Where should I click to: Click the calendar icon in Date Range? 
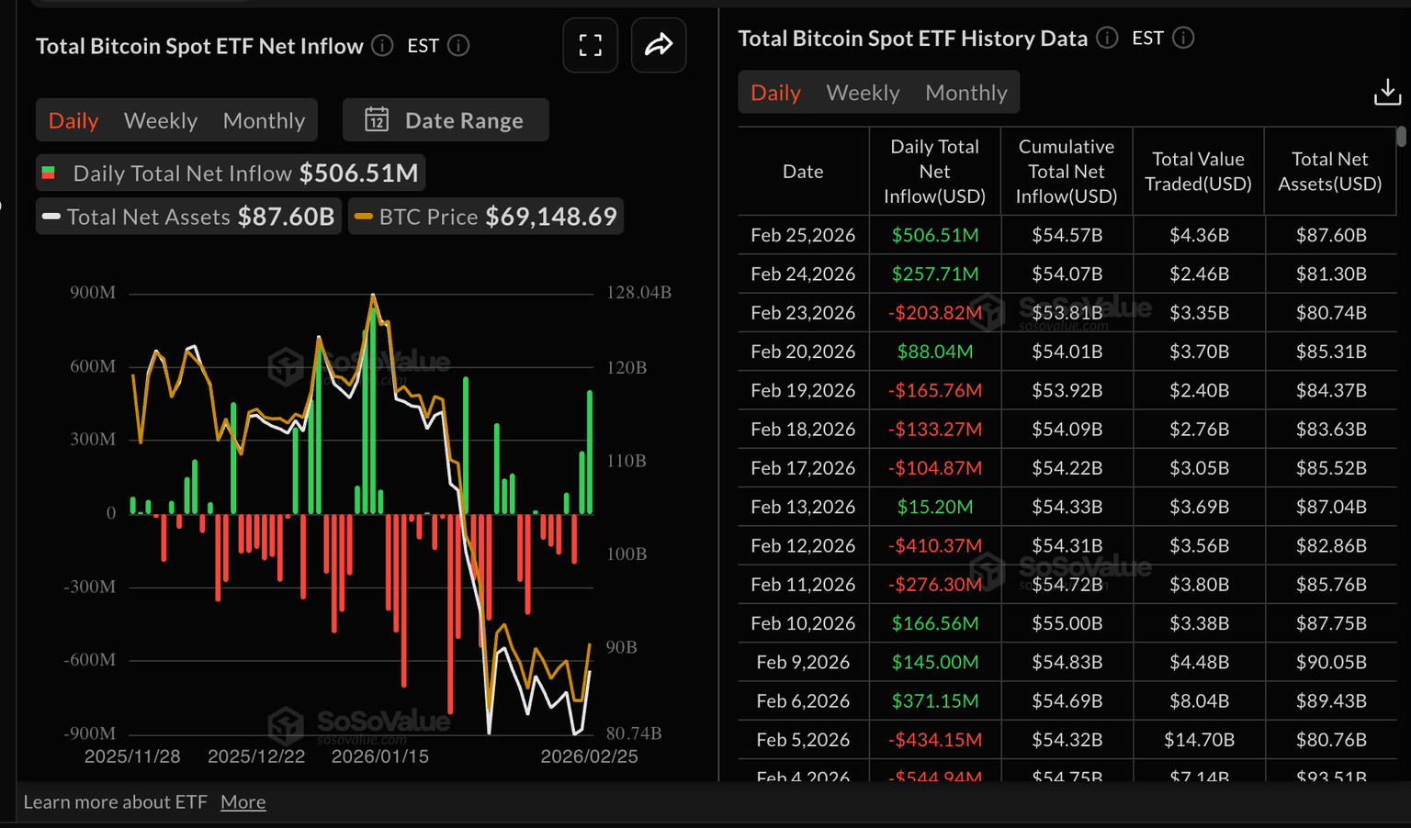pyautogui.click(x=377, y=120)
